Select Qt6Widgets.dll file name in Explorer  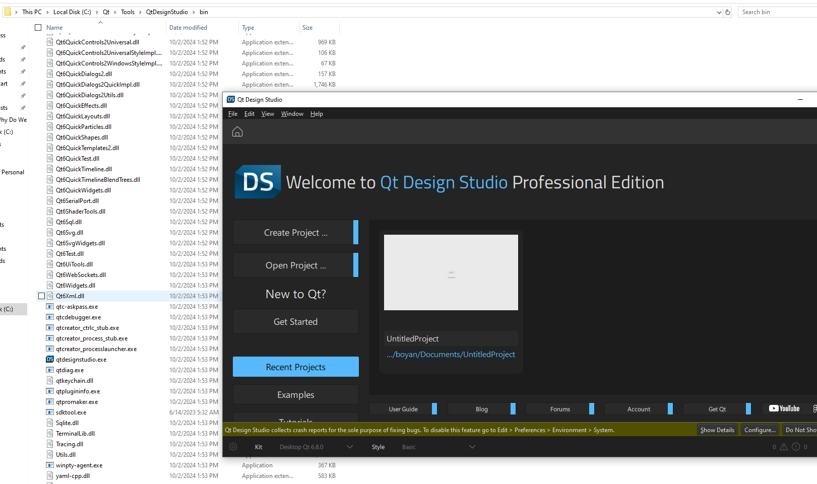76,286
